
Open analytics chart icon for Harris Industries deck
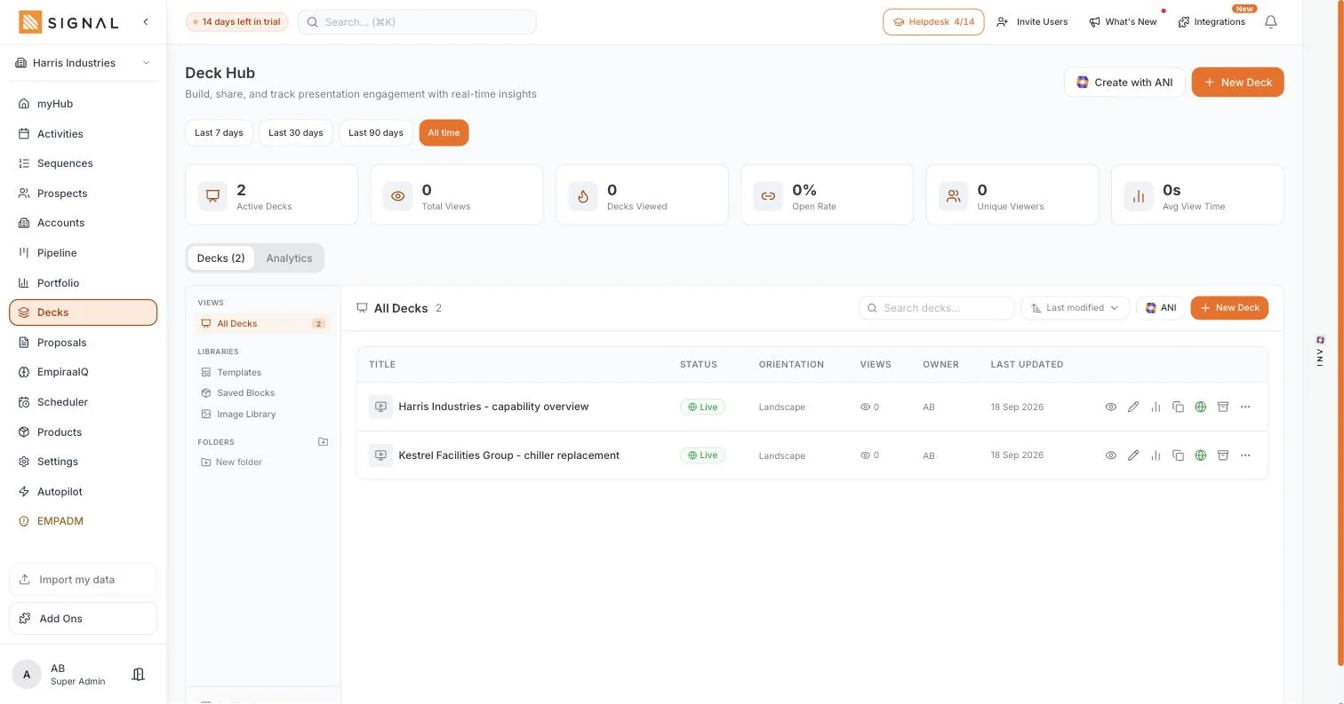[x=1156, y=407]
